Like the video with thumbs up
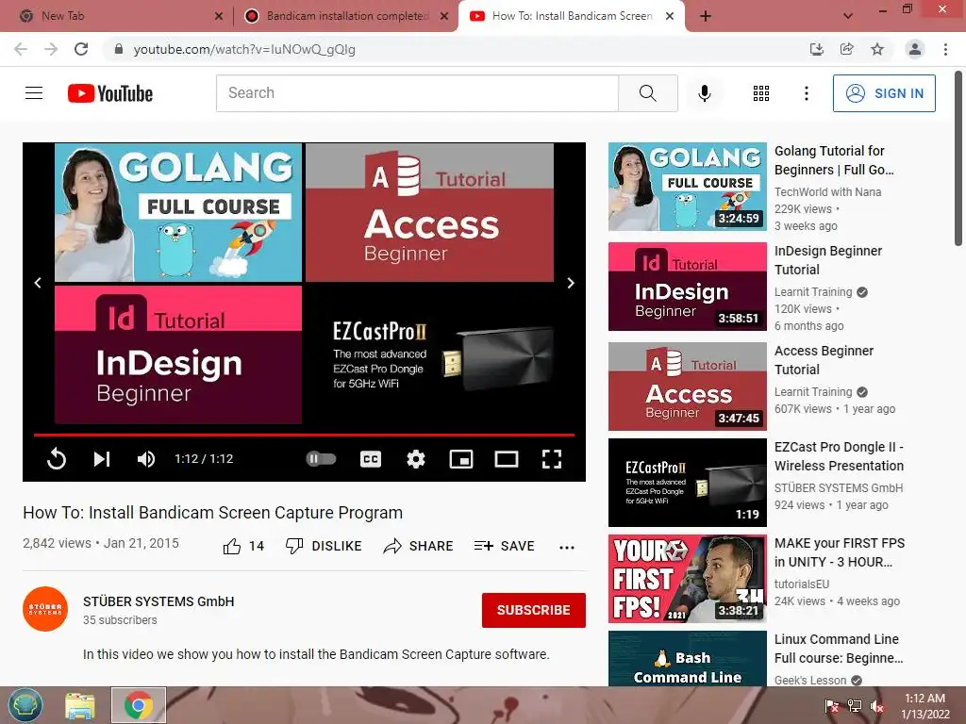The image size is (966, 724). [232, 546]
